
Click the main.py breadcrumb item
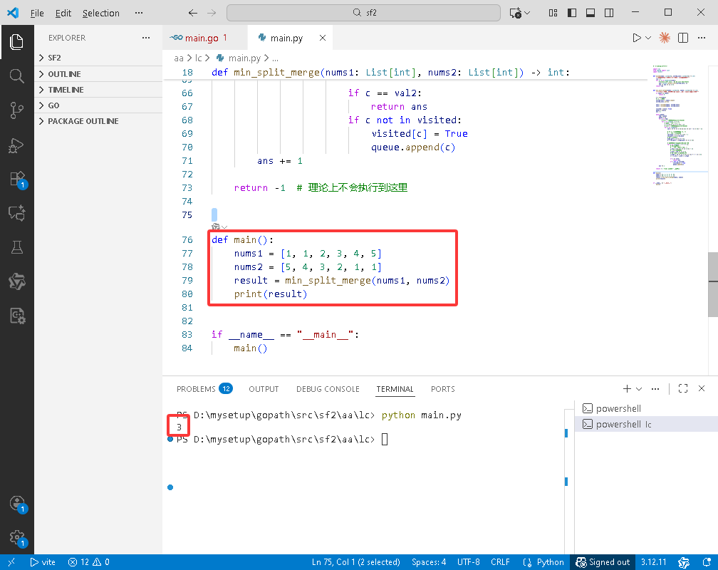click(x=244, y=58)
